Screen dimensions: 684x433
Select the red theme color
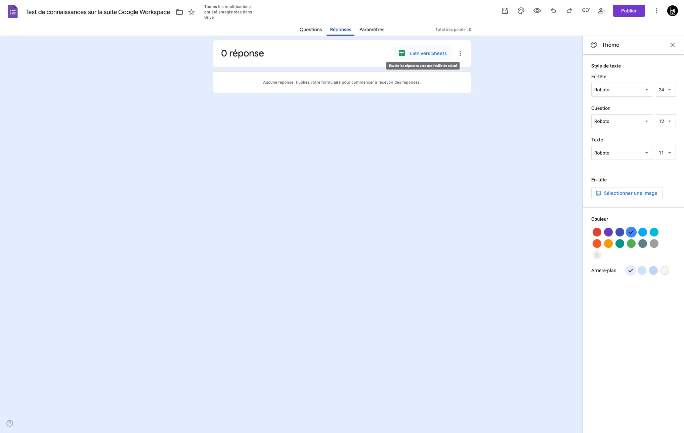pos(597,232)
